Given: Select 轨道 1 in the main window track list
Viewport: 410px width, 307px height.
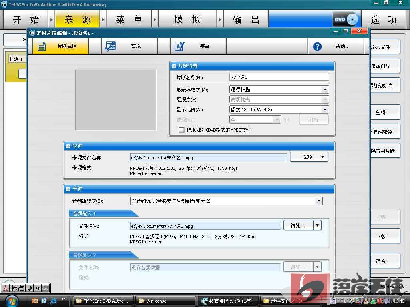Looking at the screenshot, I should 16,59.
